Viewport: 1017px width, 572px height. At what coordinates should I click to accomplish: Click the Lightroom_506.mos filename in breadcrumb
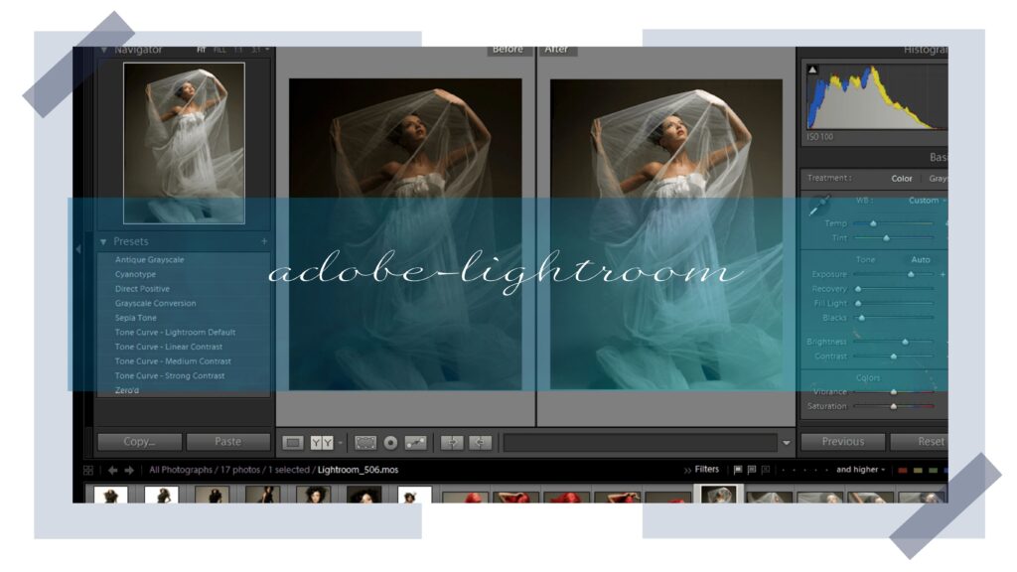tap(358, 470)
